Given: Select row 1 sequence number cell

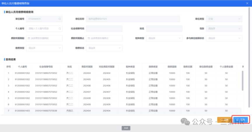Looking at the screenshot, I should pyautogui.click(x=8, y=73).
